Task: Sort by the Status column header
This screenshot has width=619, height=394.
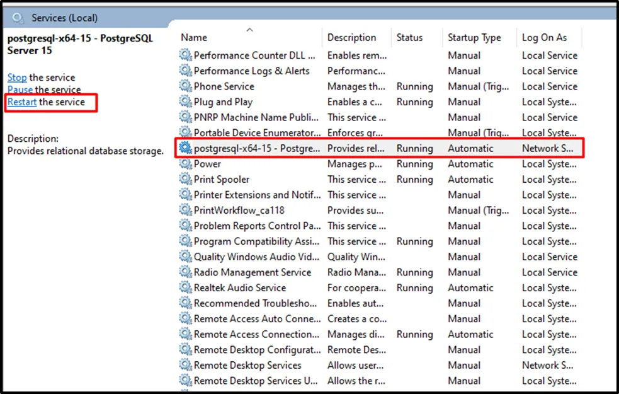Action: [409, 38]
